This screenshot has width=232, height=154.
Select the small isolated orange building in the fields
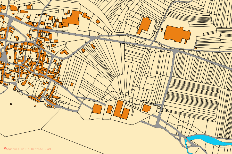(72, 84)
